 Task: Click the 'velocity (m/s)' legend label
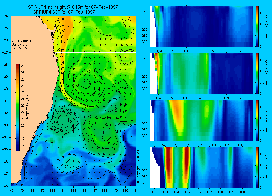pyautogui.click(x=21, y=41)
